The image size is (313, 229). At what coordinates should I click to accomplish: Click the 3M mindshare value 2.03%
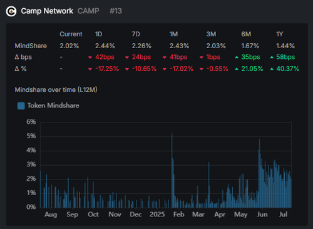216,46
